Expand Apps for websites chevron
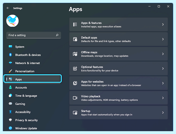 pos(163,83)
